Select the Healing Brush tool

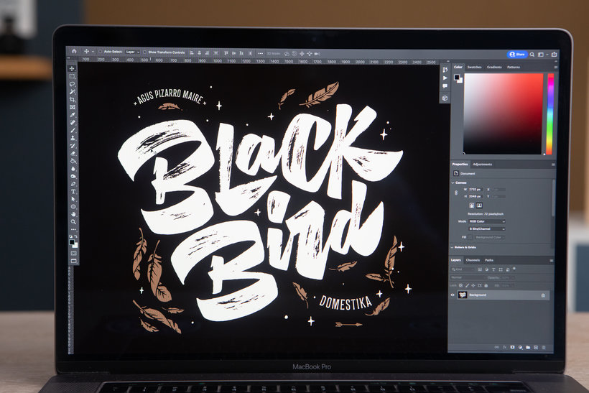pyautogui.click(x=73, y=122)
